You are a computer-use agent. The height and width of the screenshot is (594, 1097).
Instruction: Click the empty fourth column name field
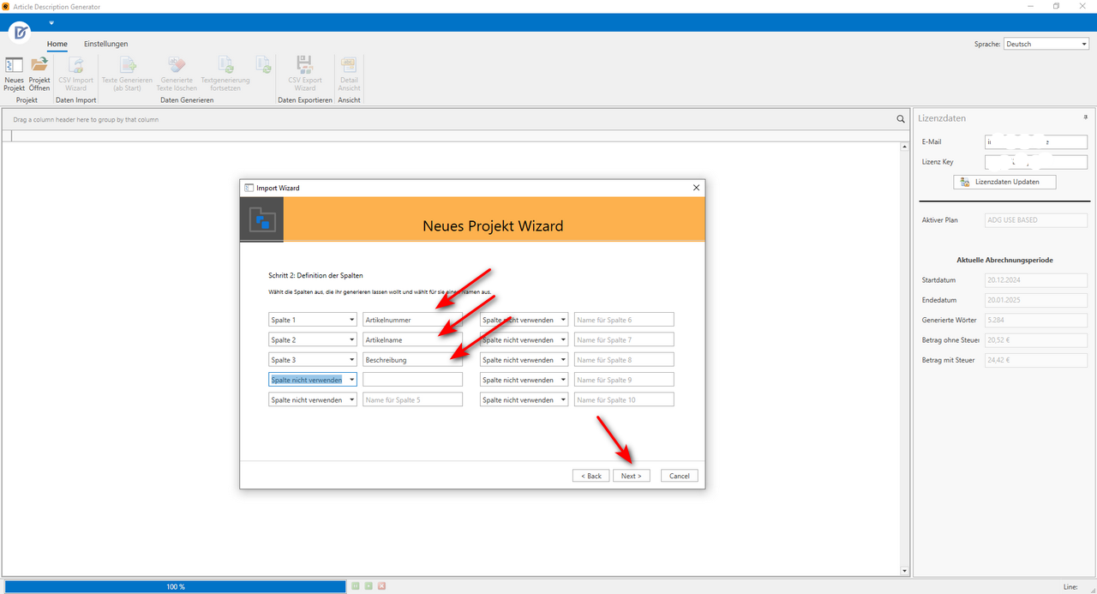[412, 380]
